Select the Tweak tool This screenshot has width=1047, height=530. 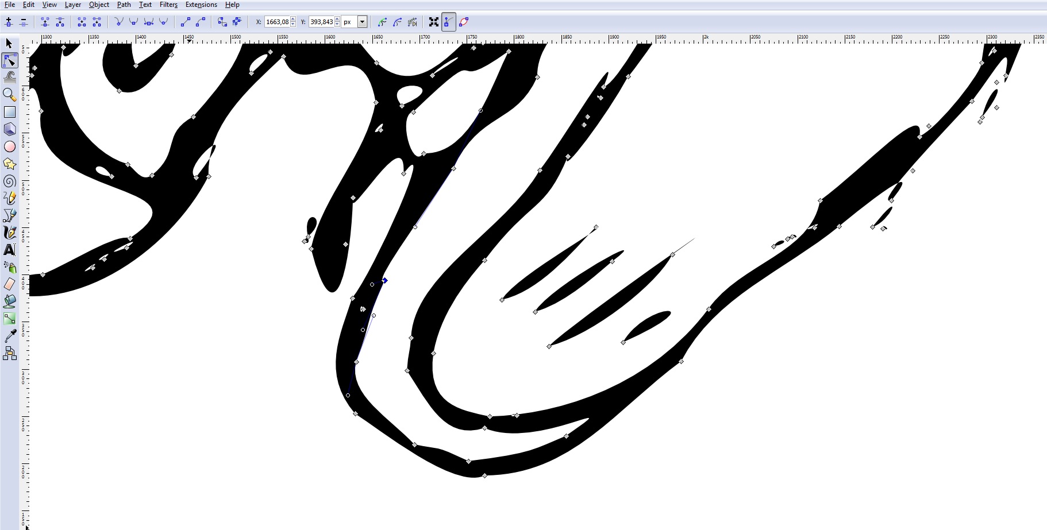coord(9,77)
